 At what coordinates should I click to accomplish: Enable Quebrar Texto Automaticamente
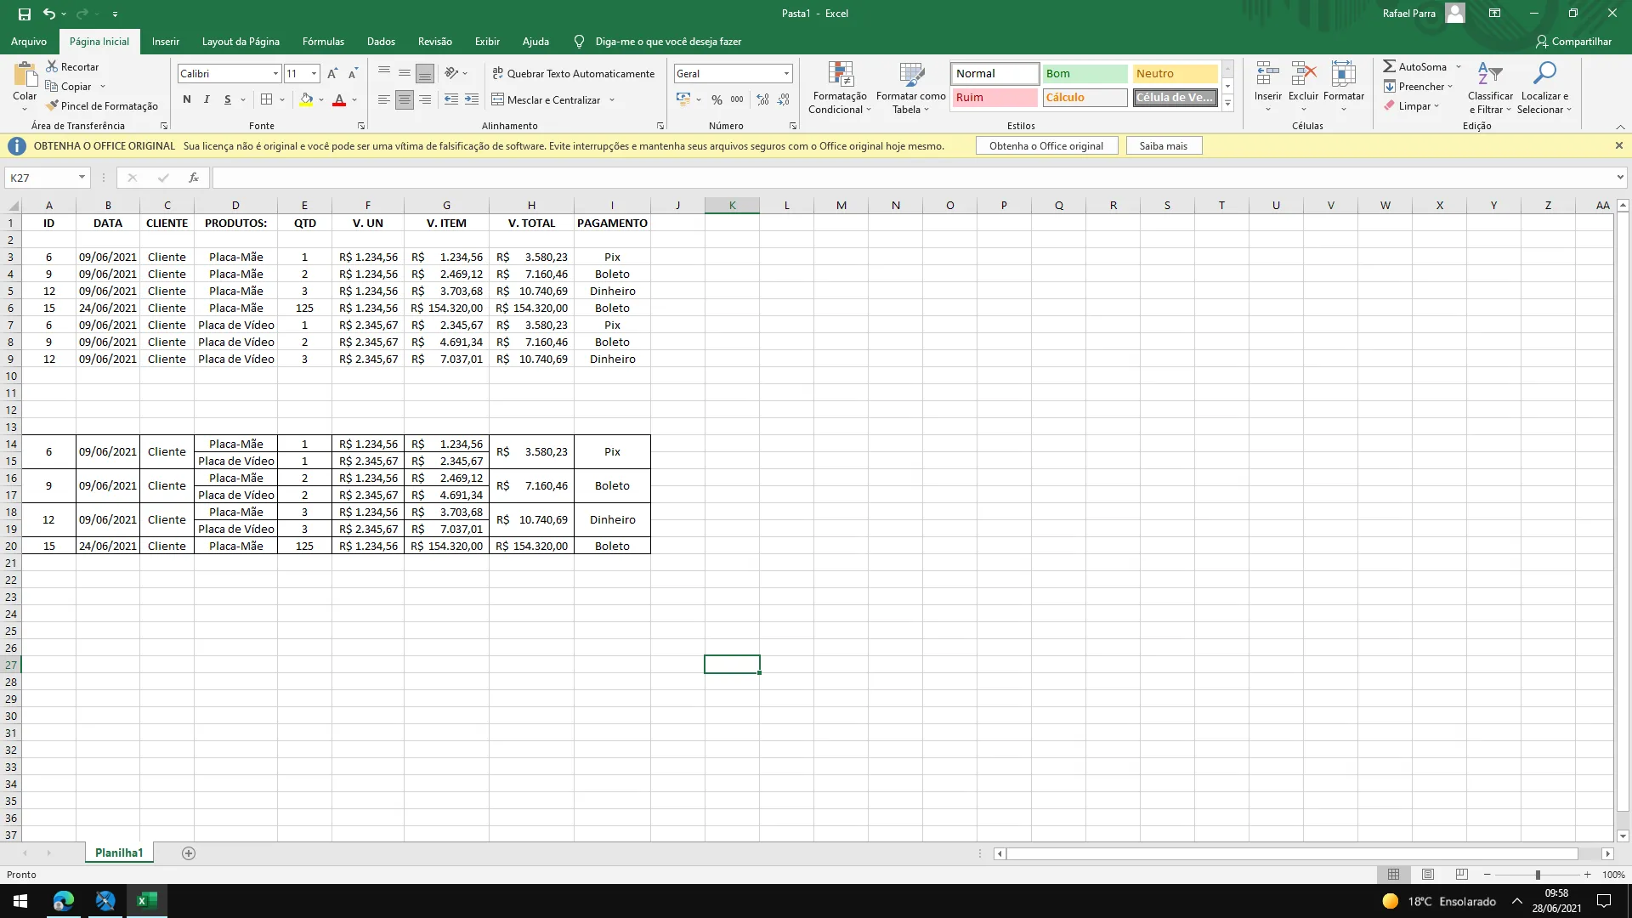(574, 74)
